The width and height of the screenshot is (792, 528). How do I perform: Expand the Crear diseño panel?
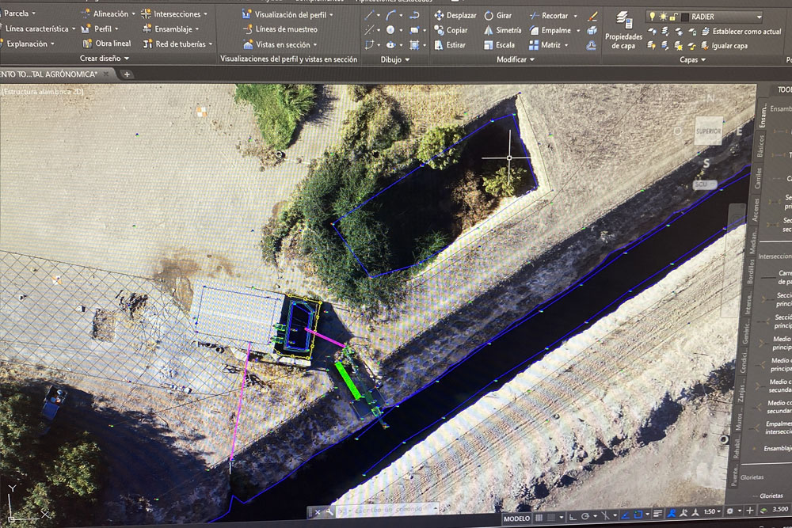click(x=126, y=59)
